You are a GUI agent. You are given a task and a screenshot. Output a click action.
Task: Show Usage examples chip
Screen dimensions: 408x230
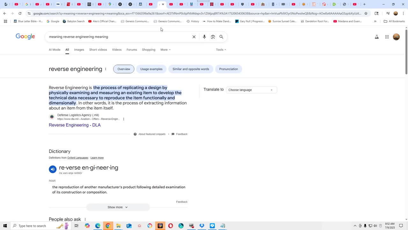(151, 69)
